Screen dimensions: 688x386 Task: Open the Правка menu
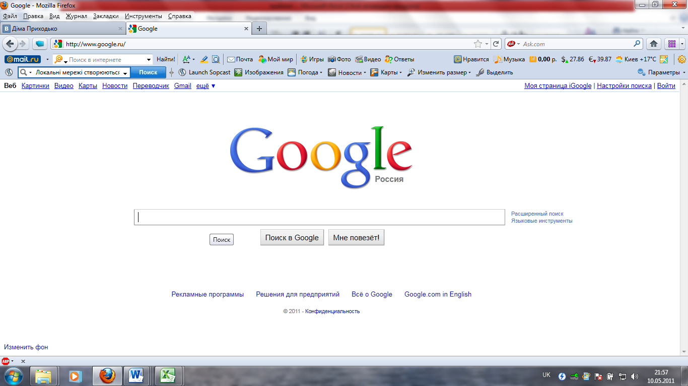click(33, 16)
